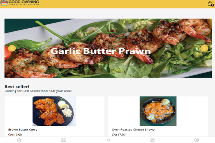Image resolution: width=215 pixels, height=143 pixels.
Task: Click the CA$17.00 price label
Action: (119, 134)
